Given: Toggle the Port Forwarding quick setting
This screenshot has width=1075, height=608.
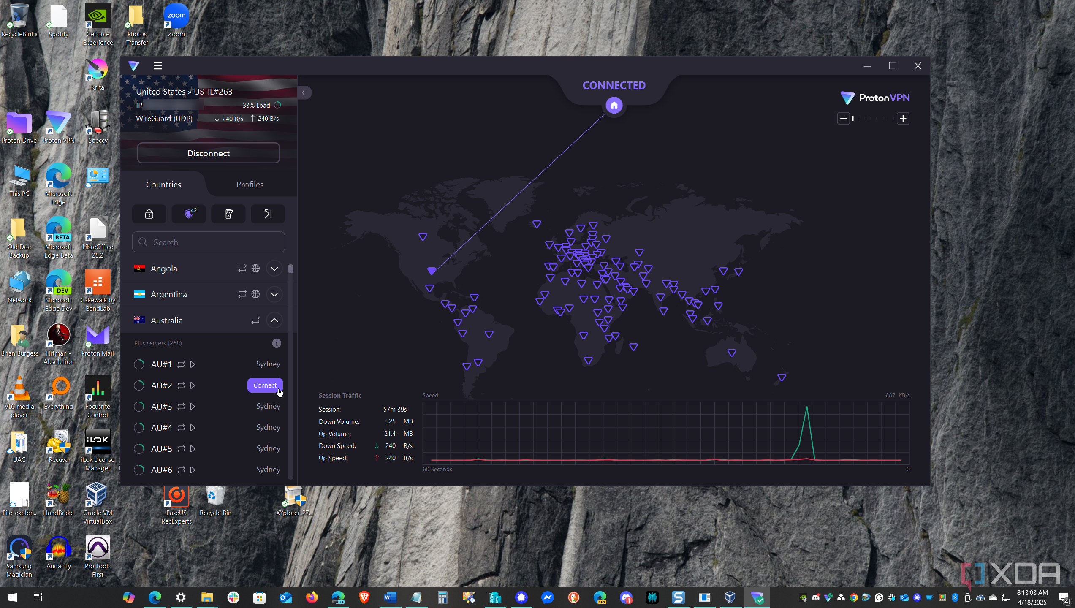Looking at the screenshot, I should (x=268, y=214).
